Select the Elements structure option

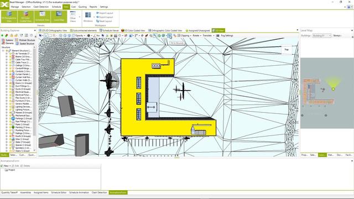(8, 43)
